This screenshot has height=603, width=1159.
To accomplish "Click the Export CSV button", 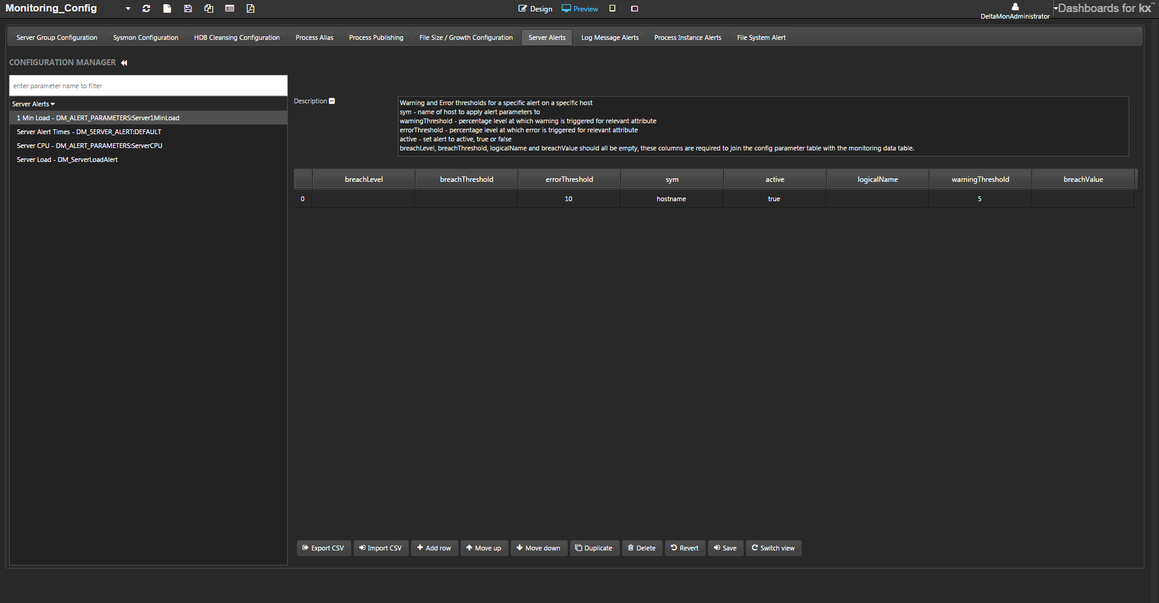I will click(x=323, y=548).
